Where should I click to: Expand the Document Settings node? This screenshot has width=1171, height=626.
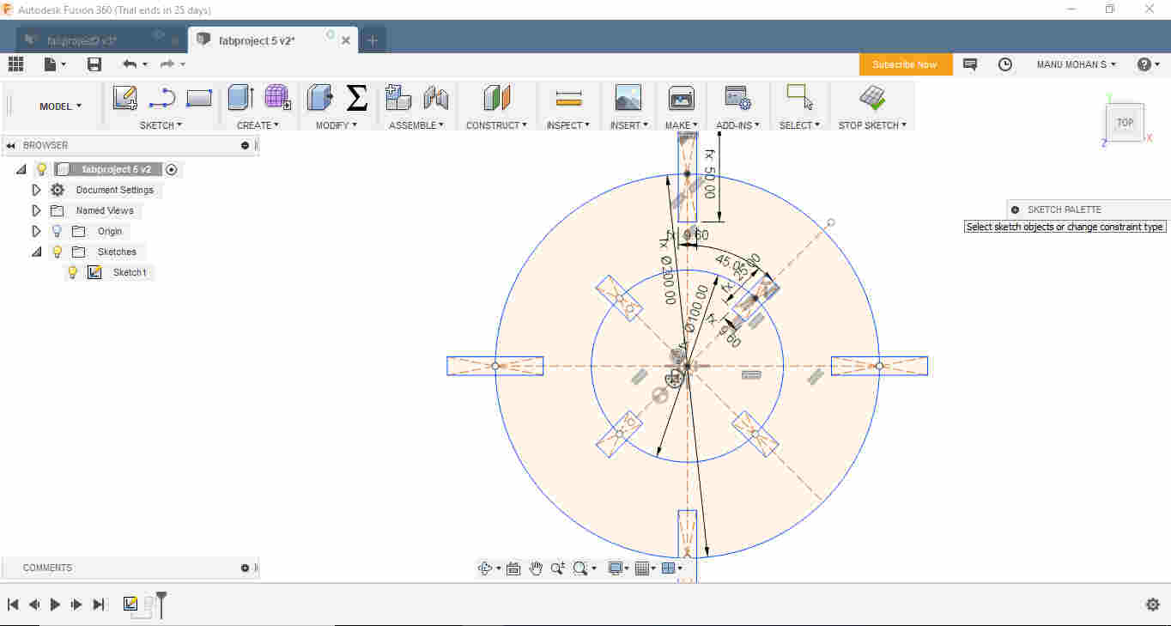point(36,190)
